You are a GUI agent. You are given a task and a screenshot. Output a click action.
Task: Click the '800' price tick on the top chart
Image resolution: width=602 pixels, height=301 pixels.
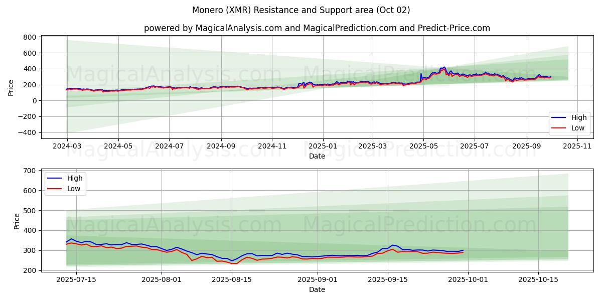[30, 37]
